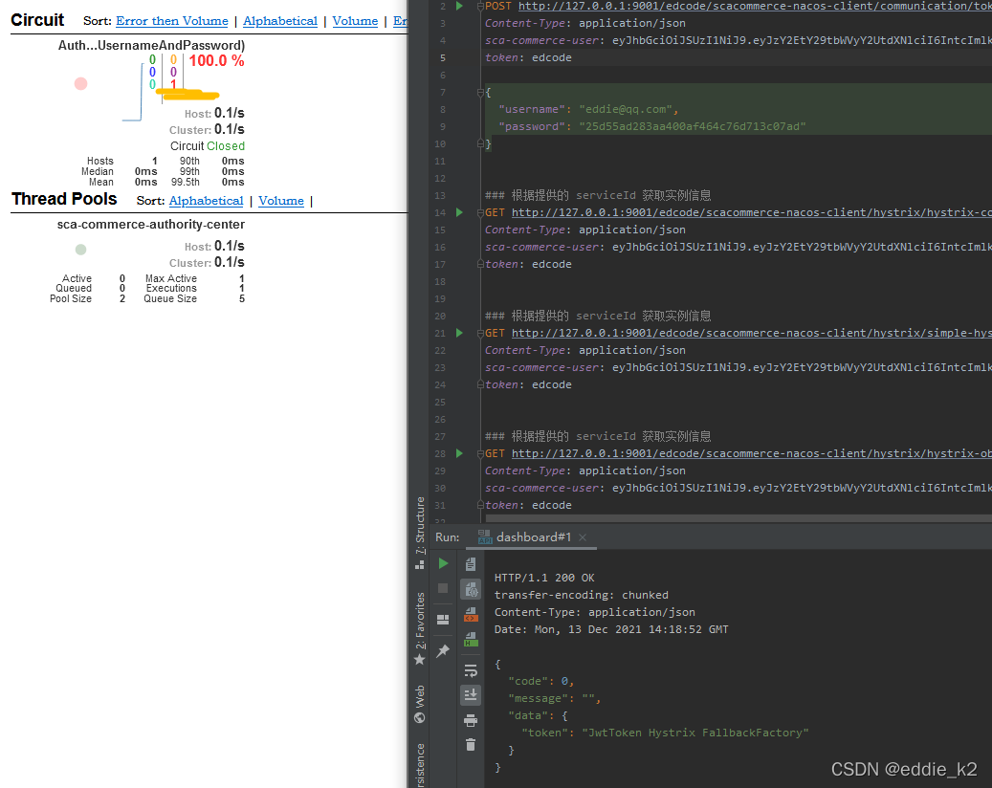Run the POST request on line 2
Viewport: 992px width, 788px height.
460,6
